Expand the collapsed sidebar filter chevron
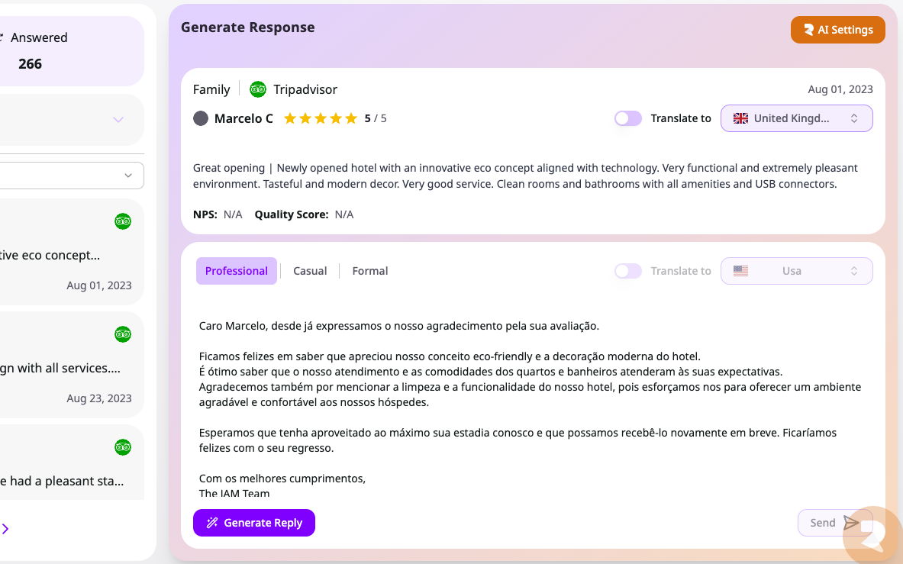The height and width of the screenshot is (564, 903). pos(118,120)
